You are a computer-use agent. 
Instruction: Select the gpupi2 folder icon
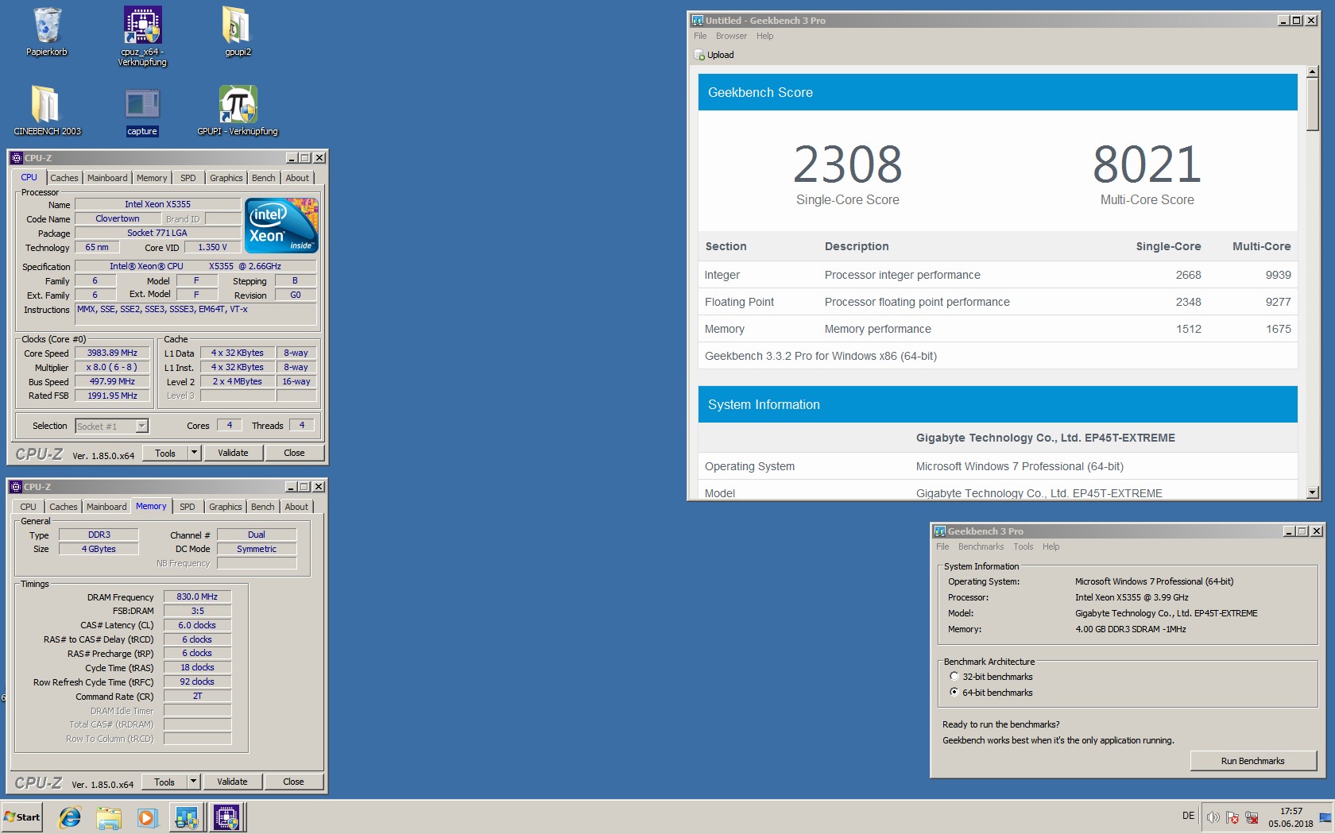pyautogui.click(x=238, y=32)
